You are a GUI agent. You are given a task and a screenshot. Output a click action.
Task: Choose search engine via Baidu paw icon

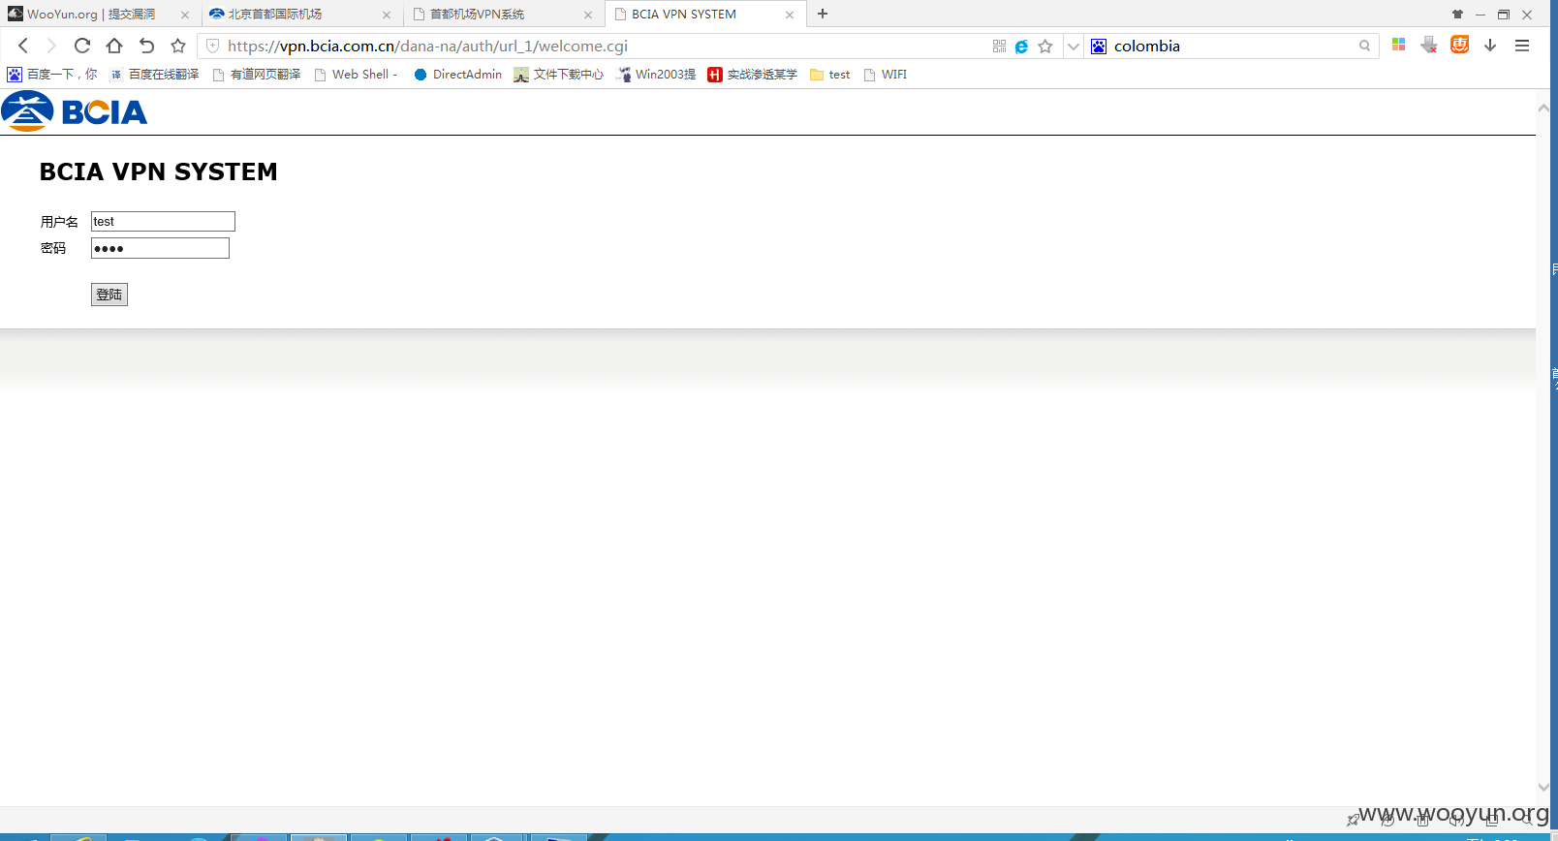click(x=1099, y=46)
